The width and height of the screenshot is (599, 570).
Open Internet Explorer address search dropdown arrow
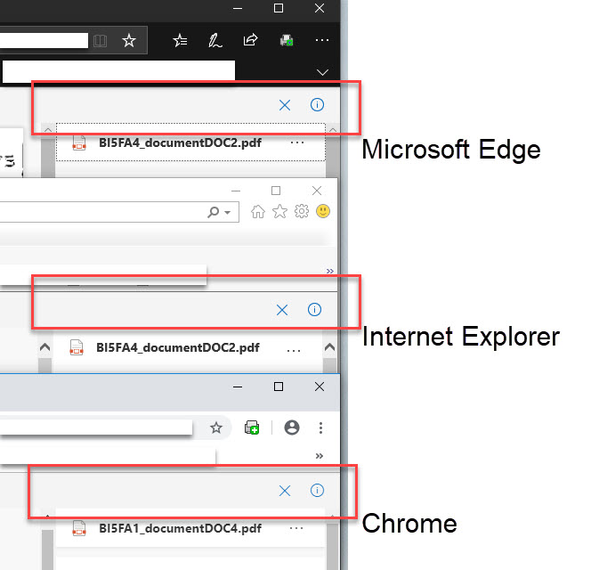228,213
